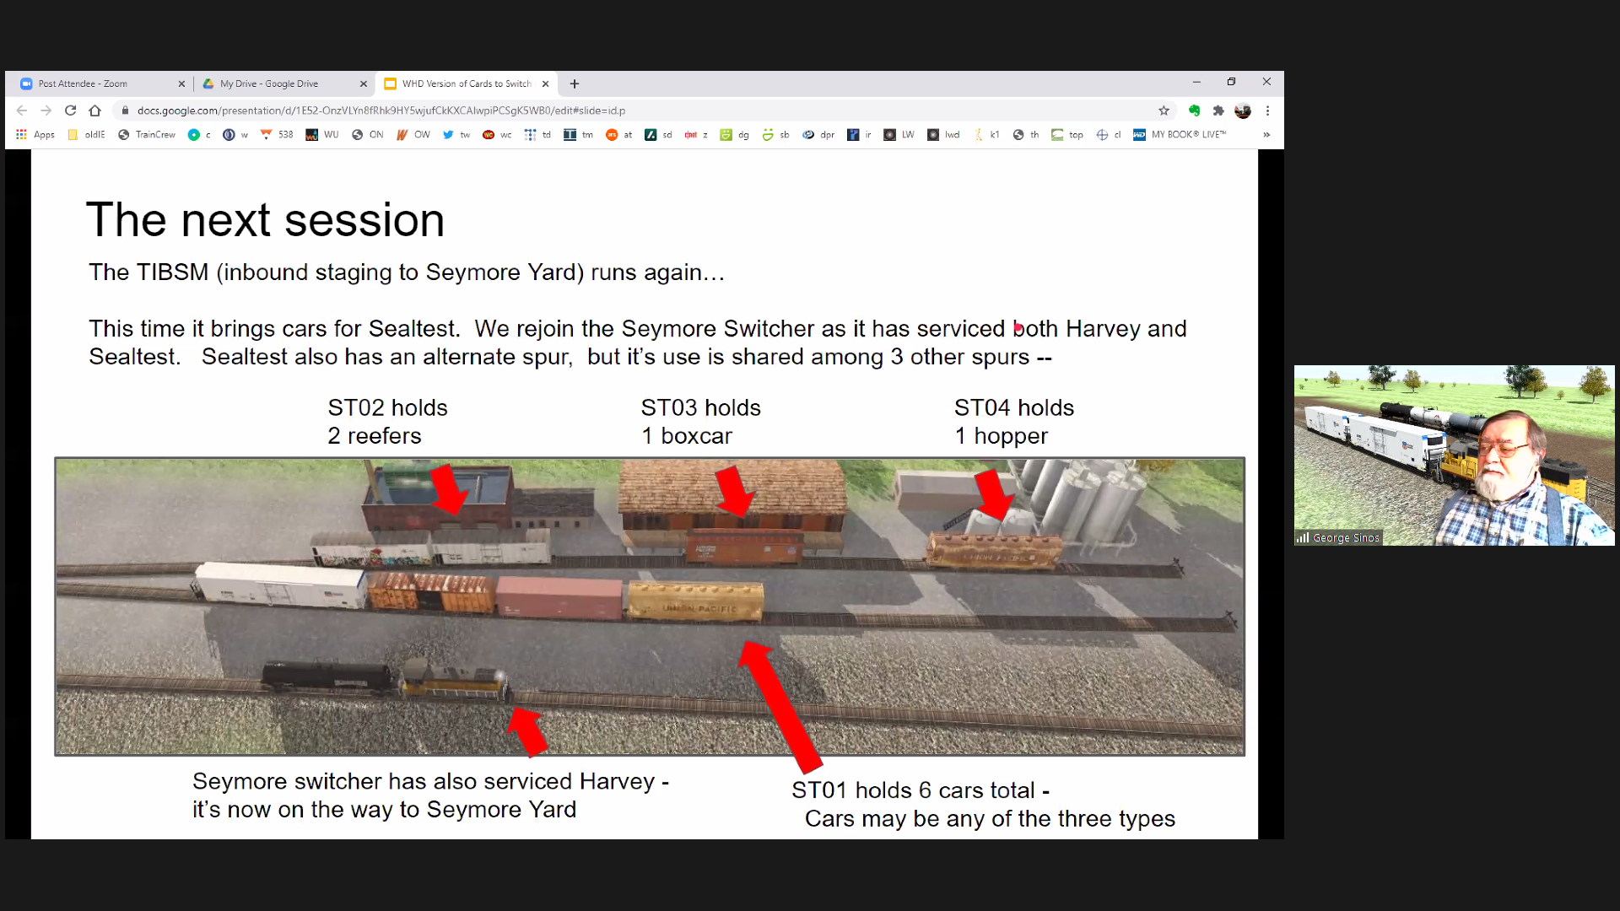The height and width of the screenshot is (911, 1620).
Task: Open the Extensions puzzle-piece menu
Action: pyautogui.click(x=1218, y=111)
